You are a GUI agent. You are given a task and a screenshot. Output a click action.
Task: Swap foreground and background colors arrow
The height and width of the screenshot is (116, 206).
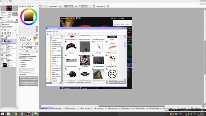[x=37, y=37]
